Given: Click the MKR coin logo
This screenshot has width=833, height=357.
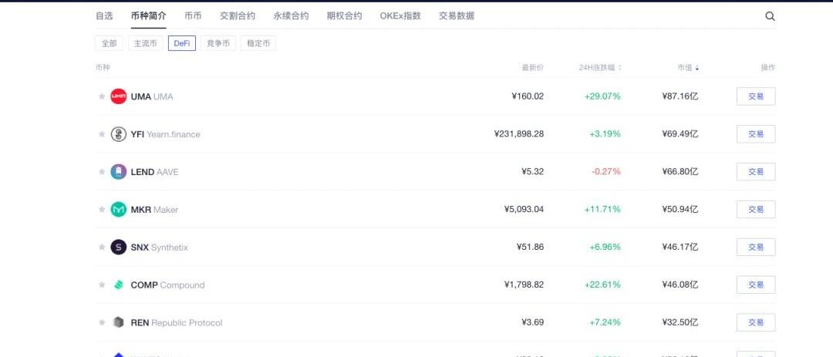Looking at the screenshot, I should pyautogui.click(x=119, y=209).
